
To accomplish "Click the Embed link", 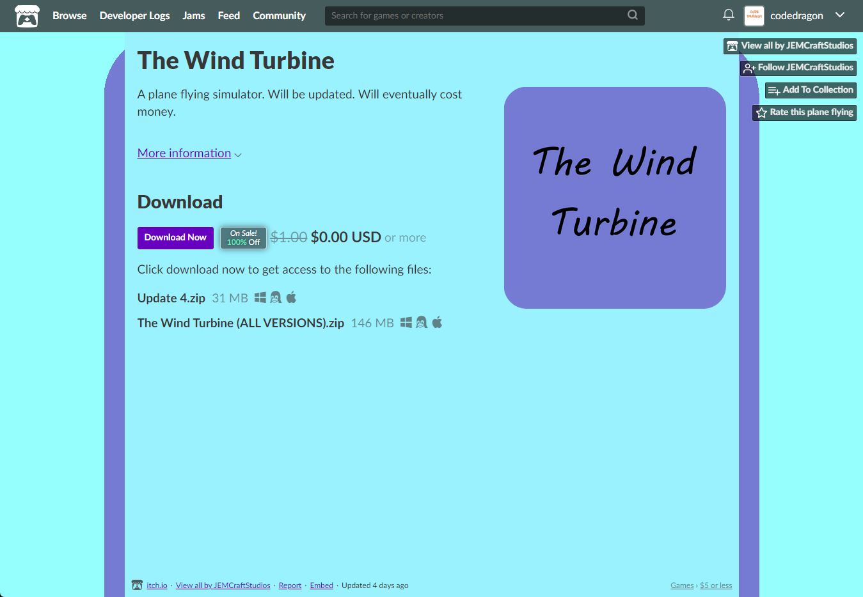I will point(322,585).
